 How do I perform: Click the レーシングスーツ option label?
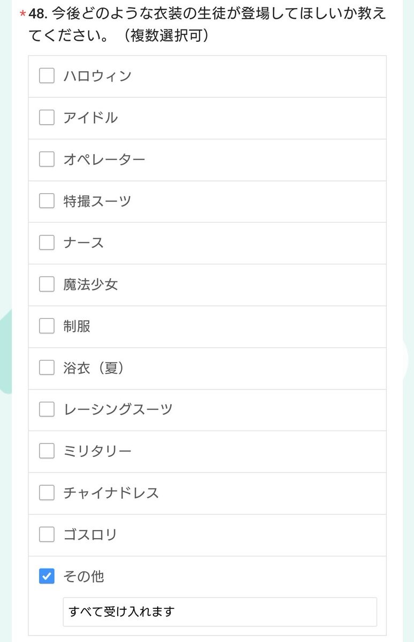click(x=118, y=410)
